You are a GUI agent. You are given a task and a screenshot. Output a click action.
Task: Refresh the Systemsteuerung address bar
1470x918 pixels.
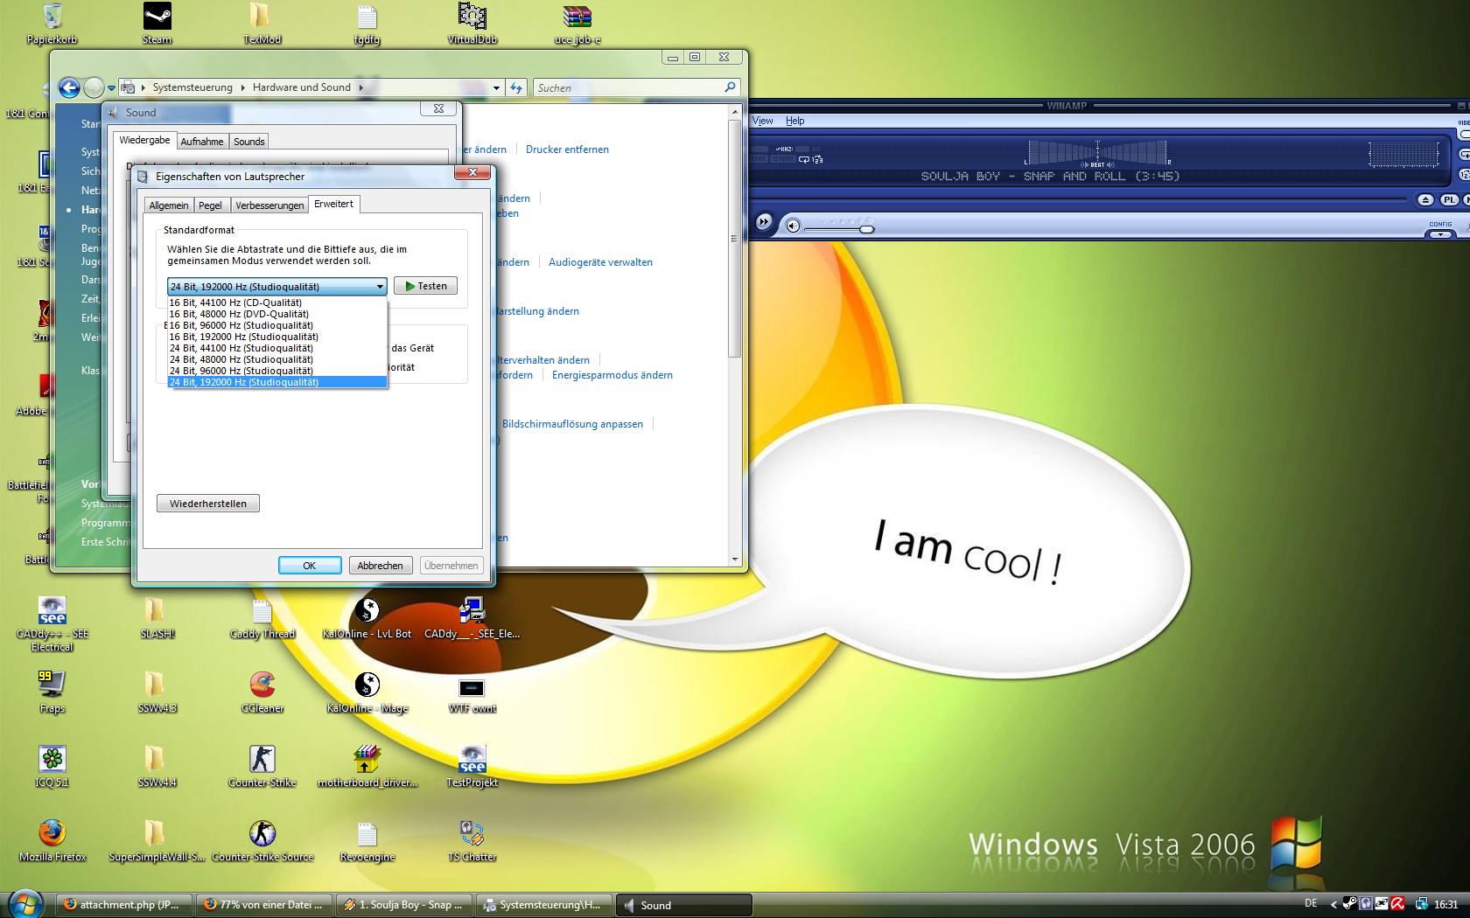point(516,87)
